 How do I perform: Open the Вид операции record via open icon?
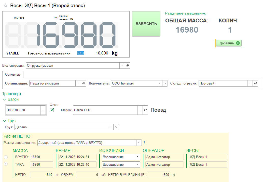(x=128, y=65)
